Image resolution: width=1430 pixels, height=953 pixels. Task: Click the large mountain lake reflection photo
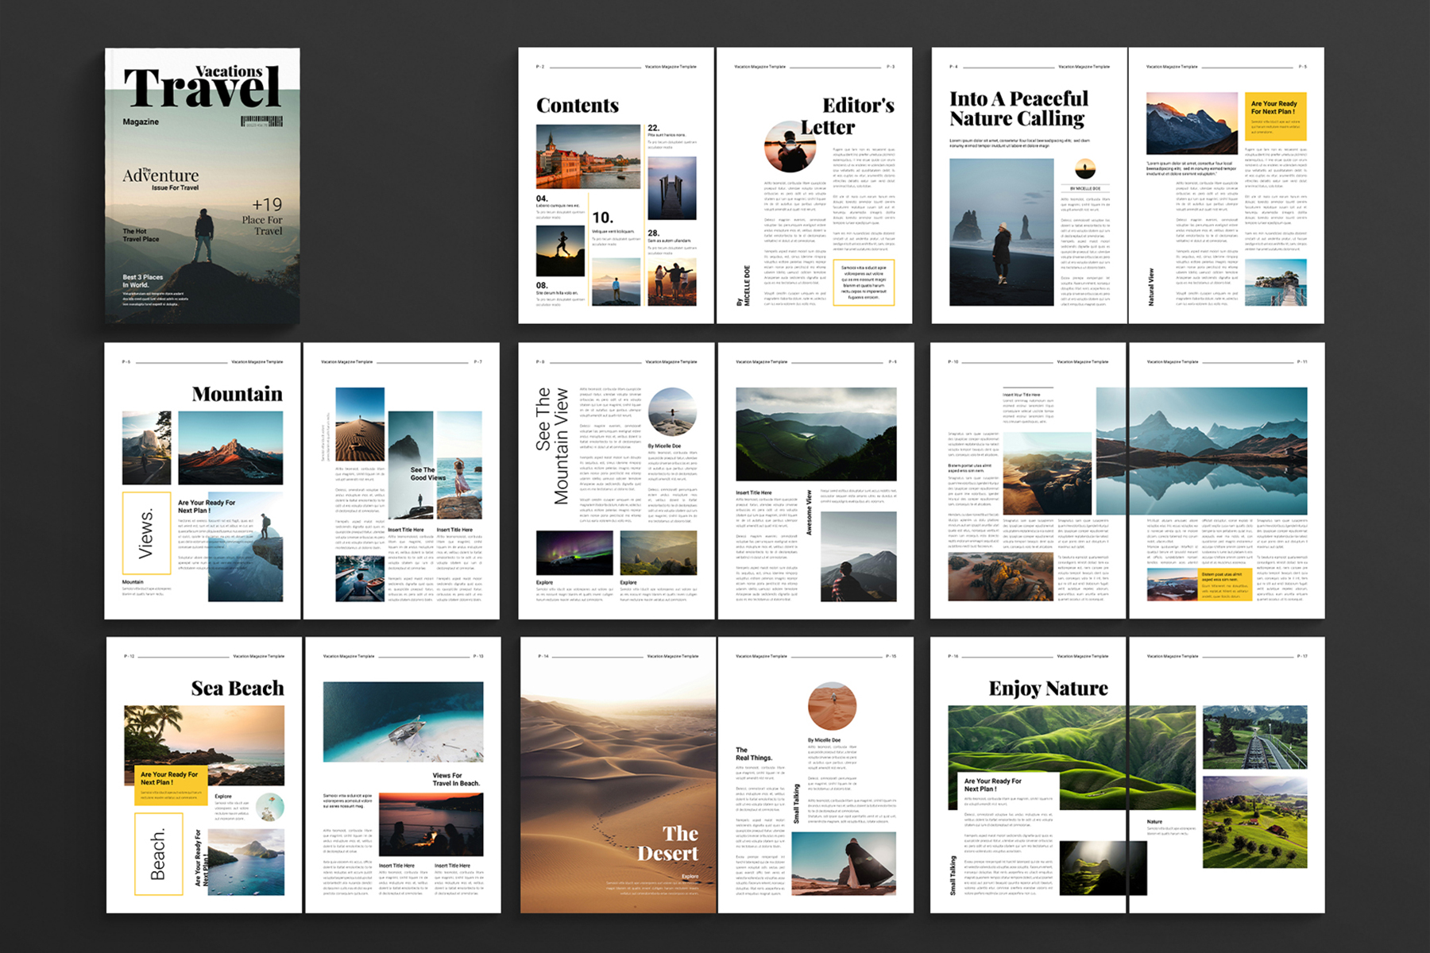1201,451
